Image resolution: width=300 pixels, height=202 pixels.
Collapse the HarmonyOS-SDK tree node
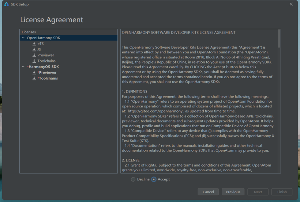23,67
